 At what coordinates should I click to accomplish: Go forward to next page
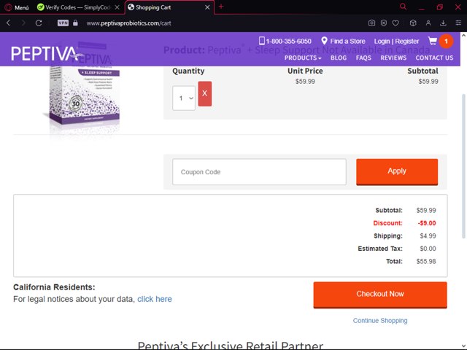[x=23, y=23]
